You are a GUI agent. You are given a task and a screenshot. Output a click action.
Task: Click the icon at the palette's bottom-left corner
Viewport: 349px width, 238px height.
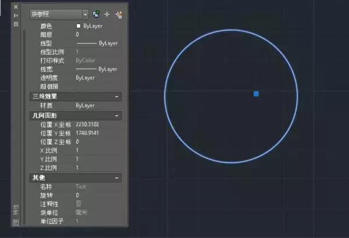coord(16,222)
